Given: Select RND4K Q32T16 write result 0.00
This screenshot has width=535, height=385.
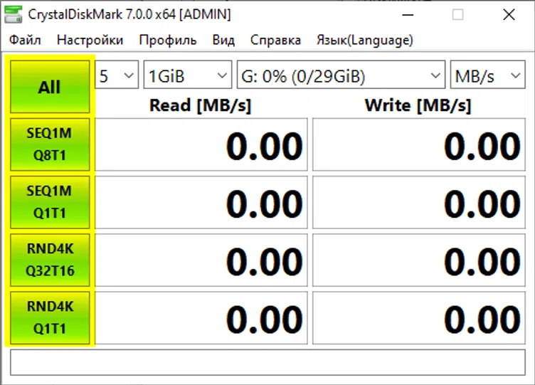Looking at the screenshot, I should tap(419, 260).
